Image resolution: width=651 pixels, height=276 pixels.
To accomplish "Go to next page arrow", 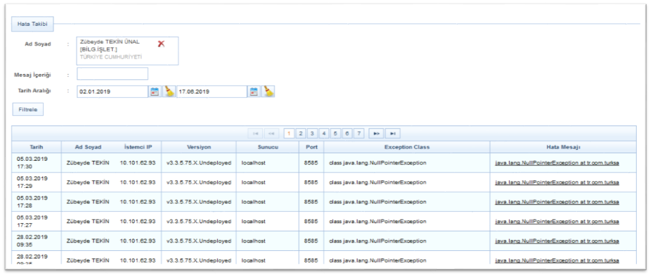I will 378,133.
